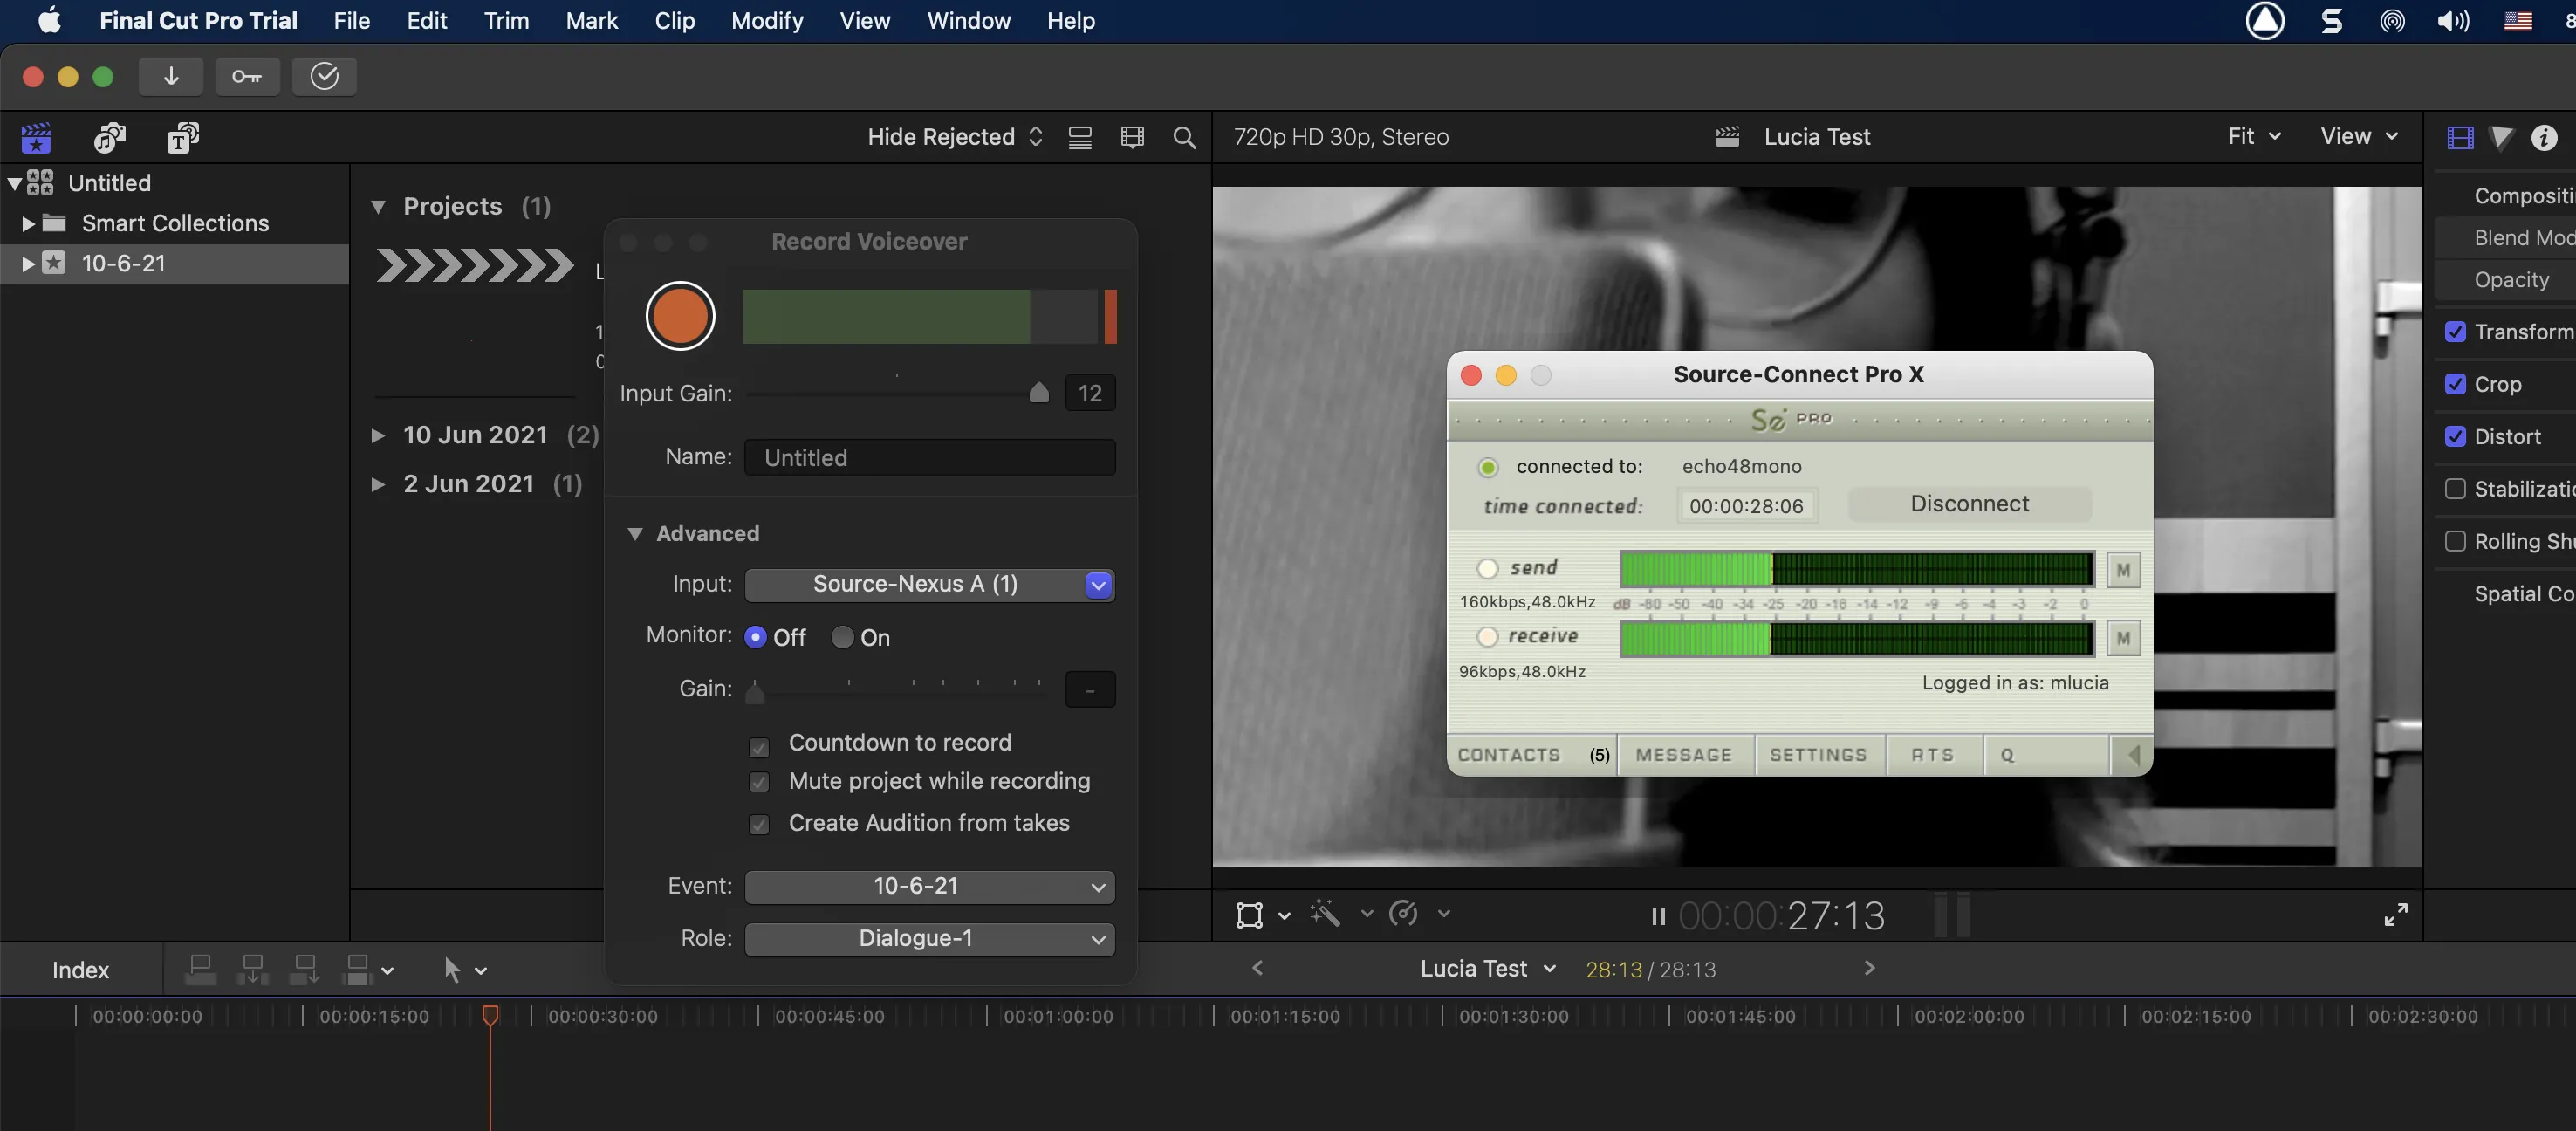
Task: Mute the receive channel in Source-Connect
Action: (2123, 638)
